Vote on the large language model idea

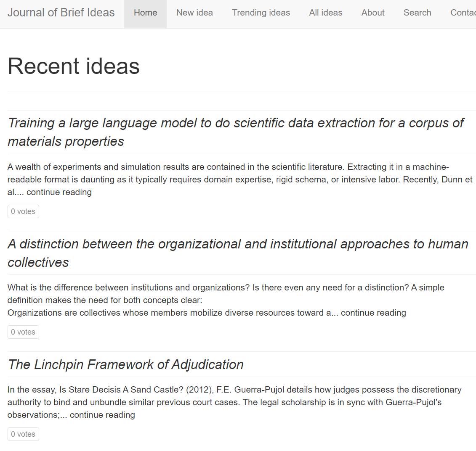point(23,211)
